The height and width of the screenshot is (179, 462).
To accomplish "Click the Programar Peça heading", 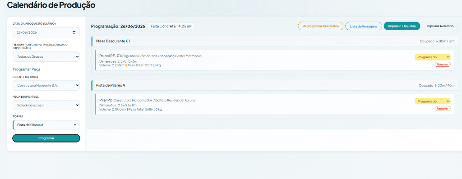I will pyautogui.click(x=27, y=69).
